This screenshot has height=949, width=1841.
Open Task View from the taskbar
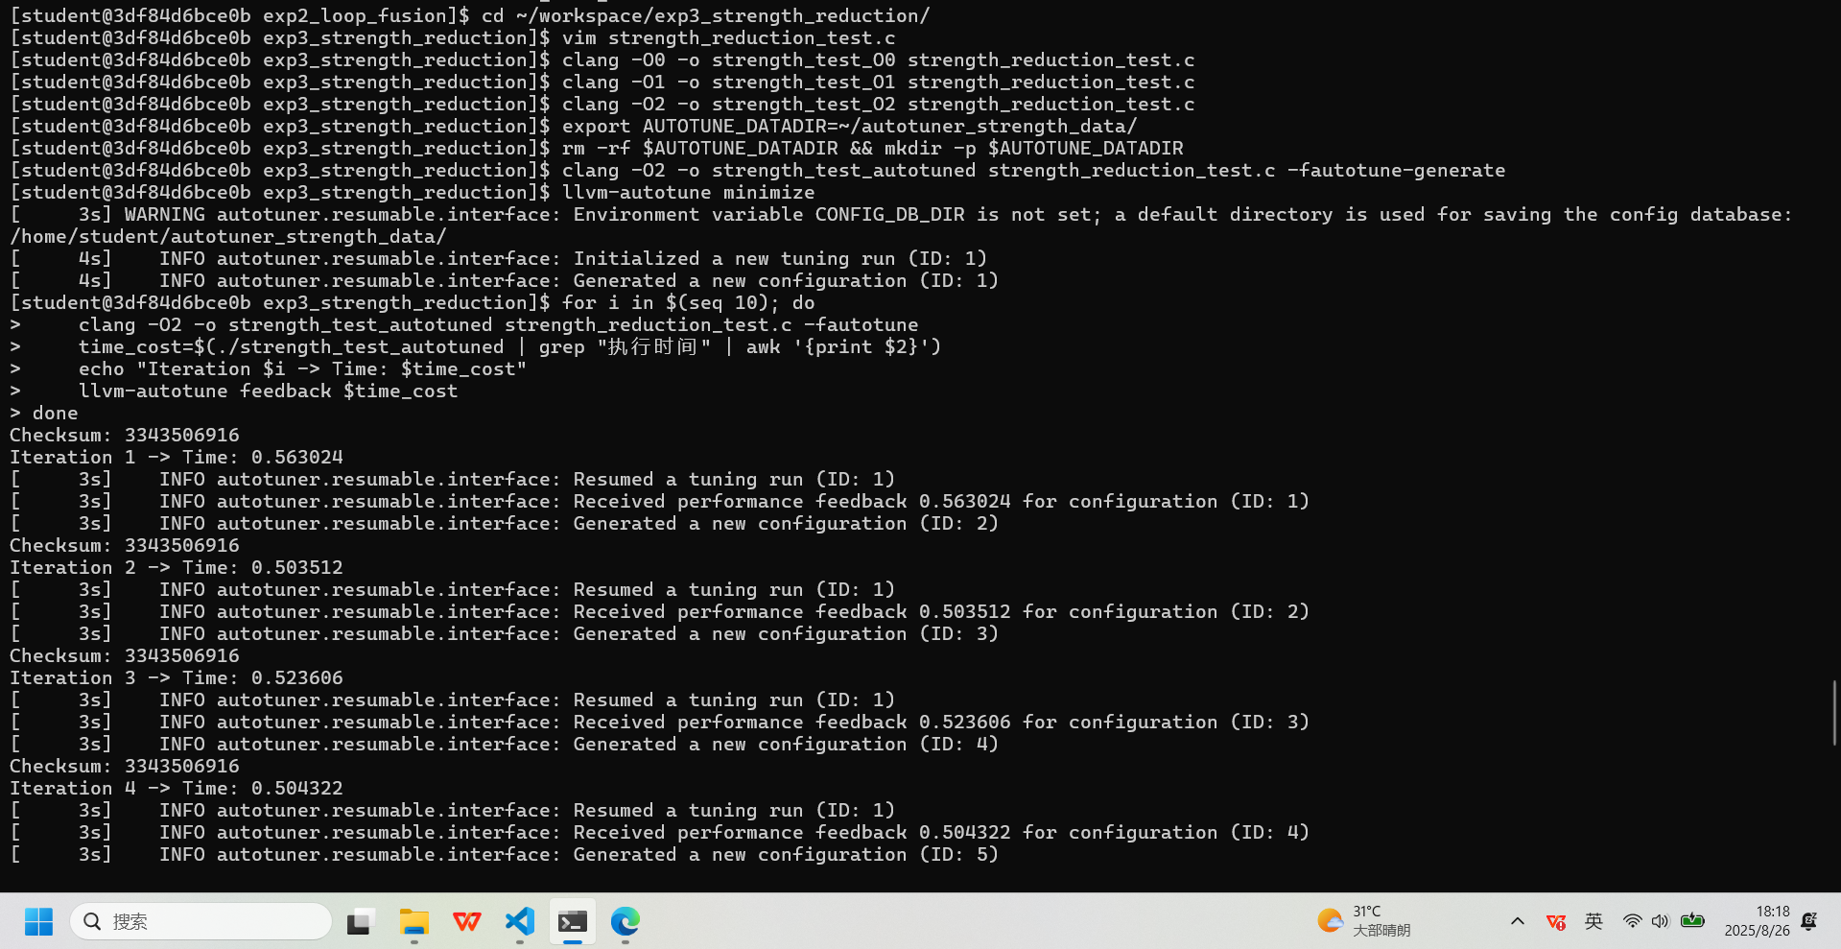(361, 922)
